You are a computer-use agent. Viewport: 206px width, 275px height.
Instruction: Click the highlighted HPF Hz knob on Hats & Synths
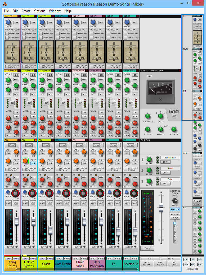tap(25, 161)
